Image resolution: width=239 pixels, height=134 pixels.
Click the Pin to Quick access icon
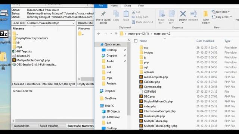(x=103, y=14)
